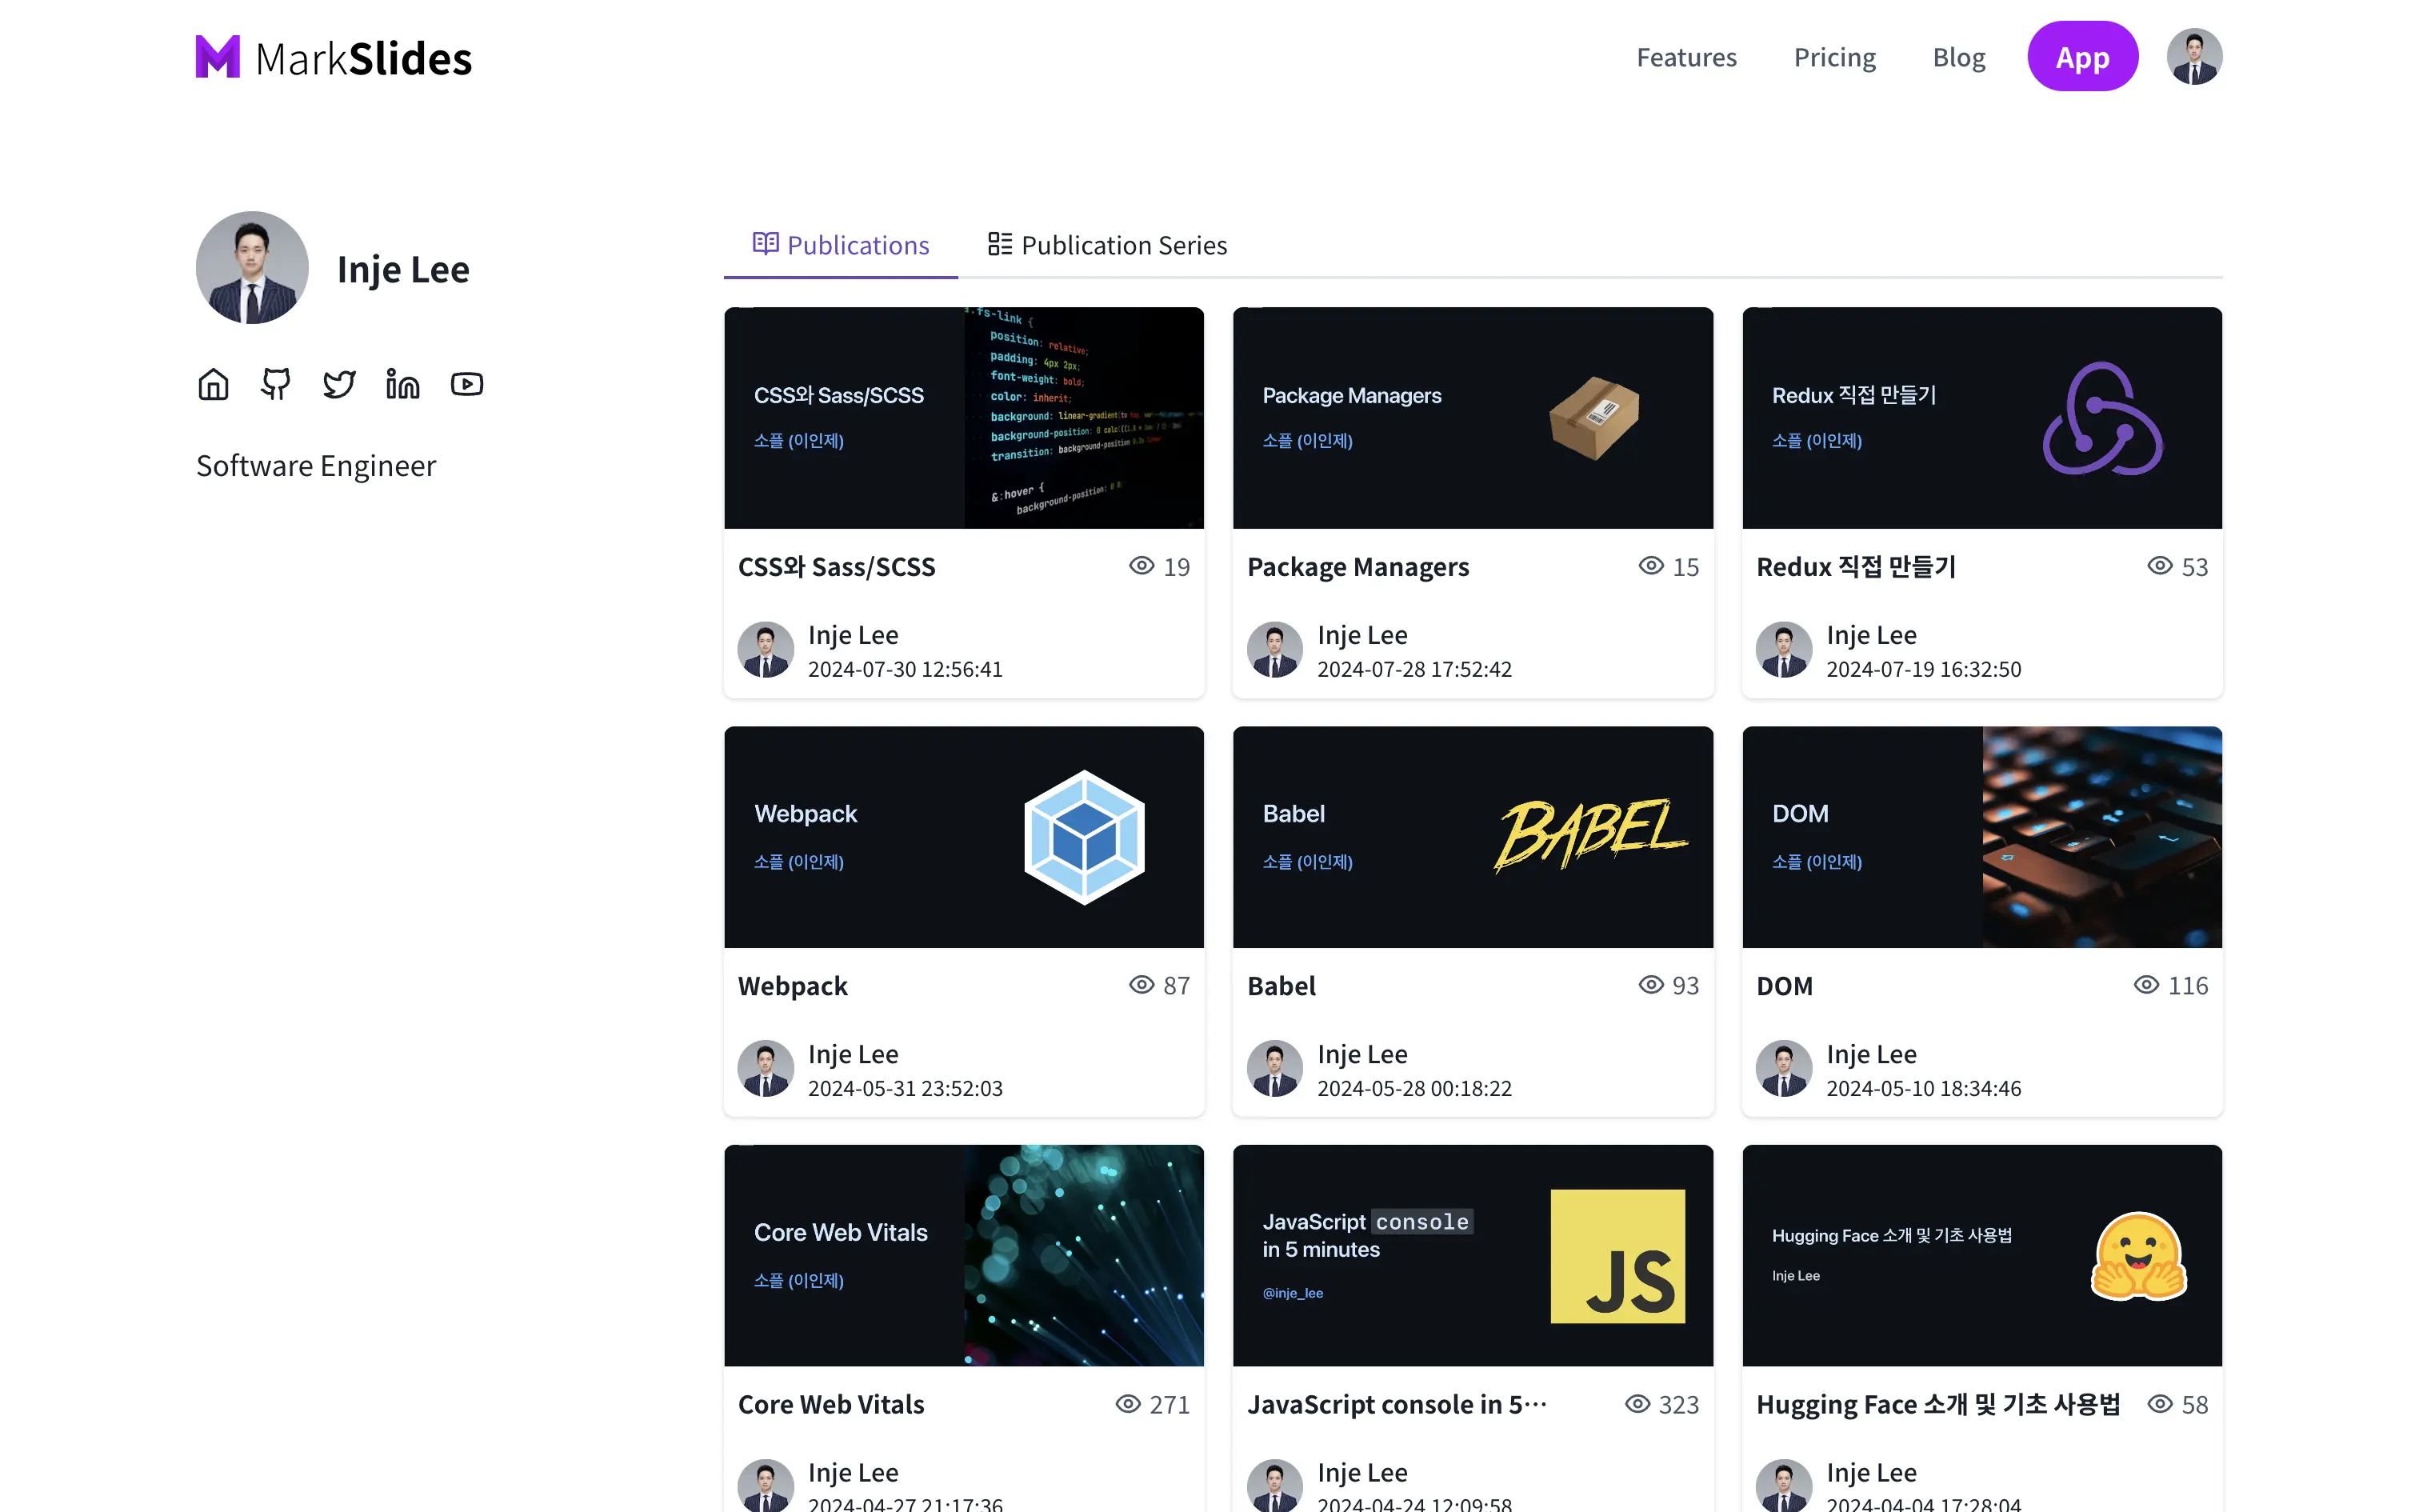The width and height of the screenshot is (2419, 1512).
Task: Open the JavaScript console in 5 title link
Action: click(x=1397, y=1404)
